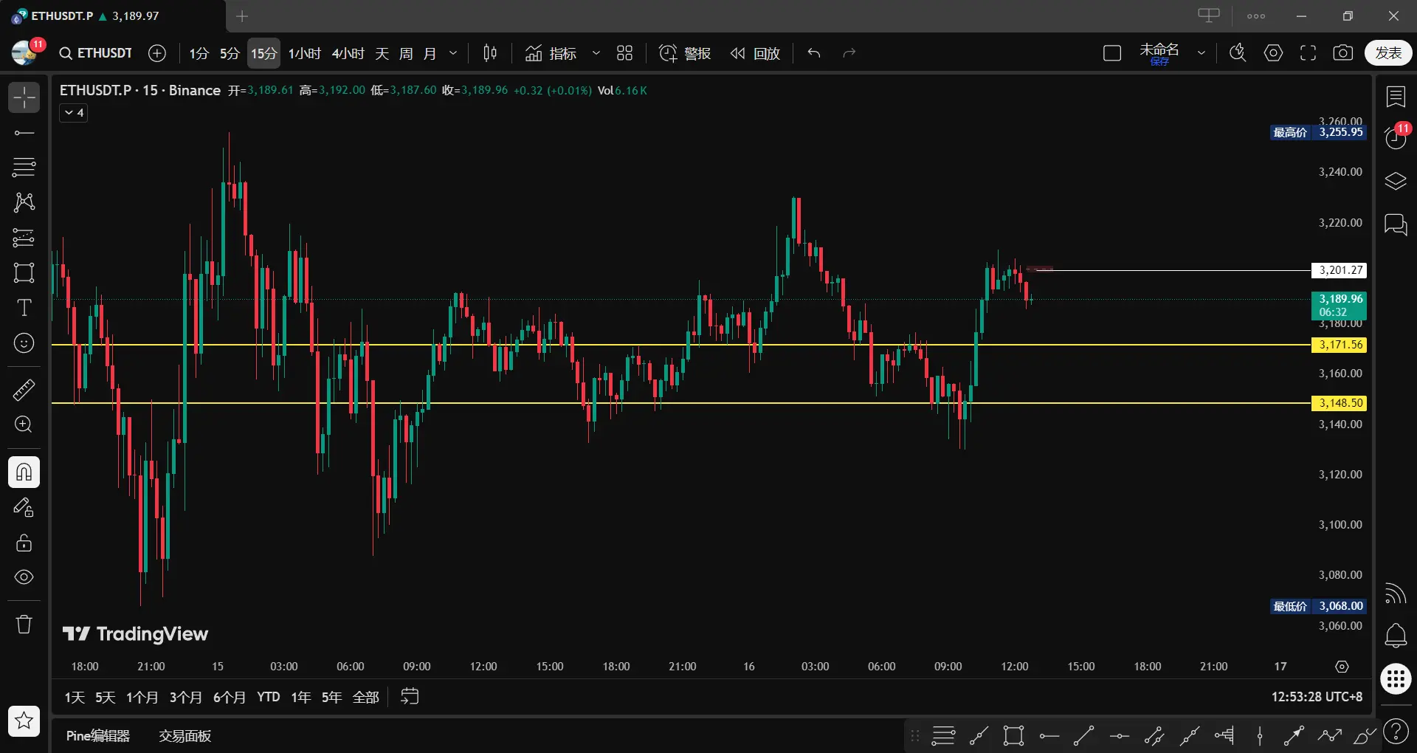This screenshot has height=753, width=1417.
Task: Switch to the 1小时 timeframe
Action: click(304, 53)
